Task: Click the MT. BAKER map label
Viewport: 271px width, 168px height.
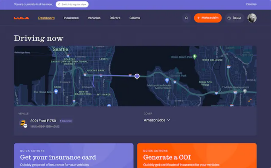Action: pyautogui.click(x=104, y=95)
